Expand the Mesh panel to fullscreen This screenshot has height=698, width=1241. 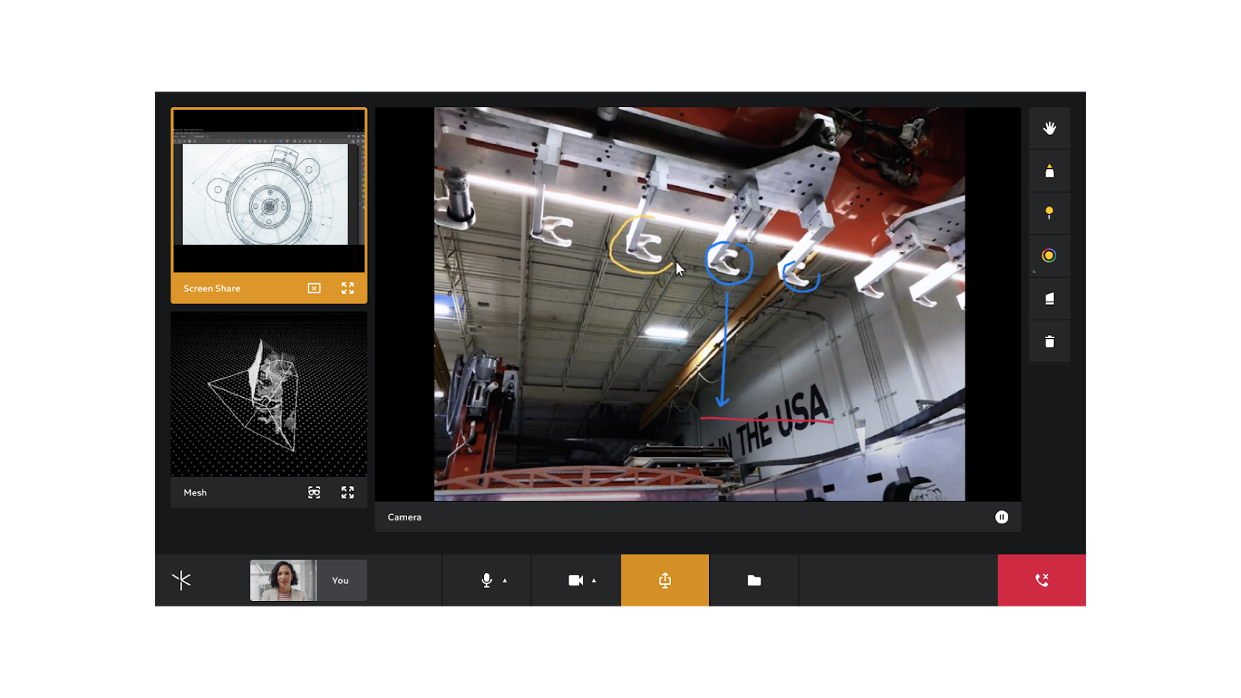[x=347, y=492]
